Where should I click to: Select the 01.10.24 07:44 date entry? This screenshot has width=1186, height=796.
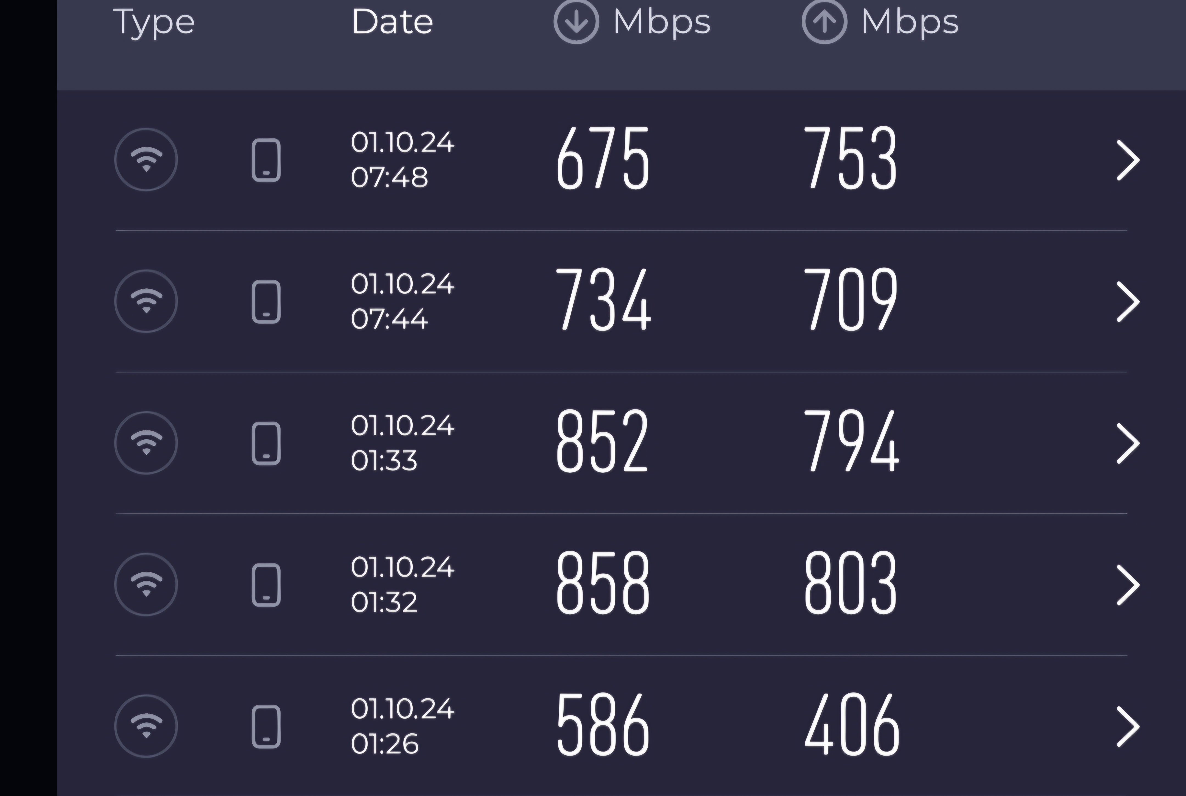(403, 302)
